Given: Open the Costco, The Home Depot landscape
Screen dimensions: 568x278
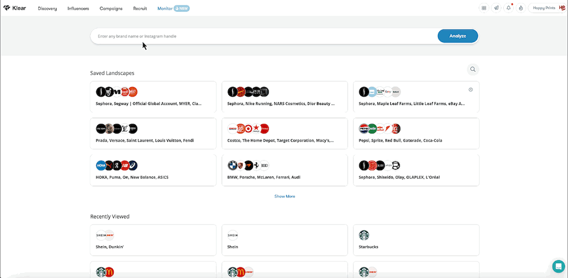Looking at the screenshot, I should coord(285,133).
